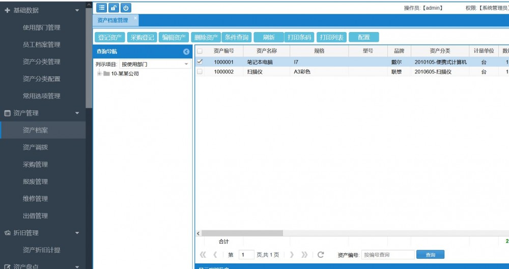This screenshot has height=269, width=509.
Task: Click the blue 查询 button
Action: coord(431,255)
